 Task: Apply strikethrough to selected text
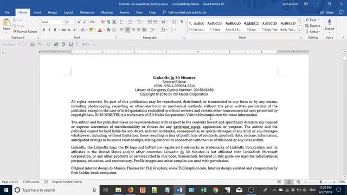64,30
